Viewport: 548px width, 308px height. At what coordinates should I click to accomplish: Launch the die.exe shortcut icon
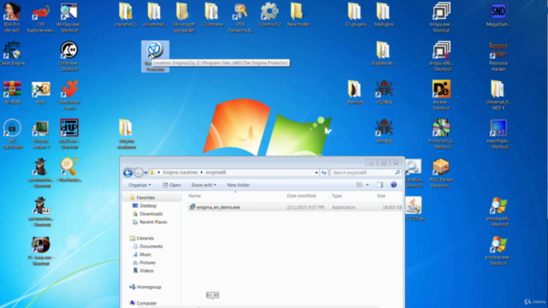pos(441,95)
